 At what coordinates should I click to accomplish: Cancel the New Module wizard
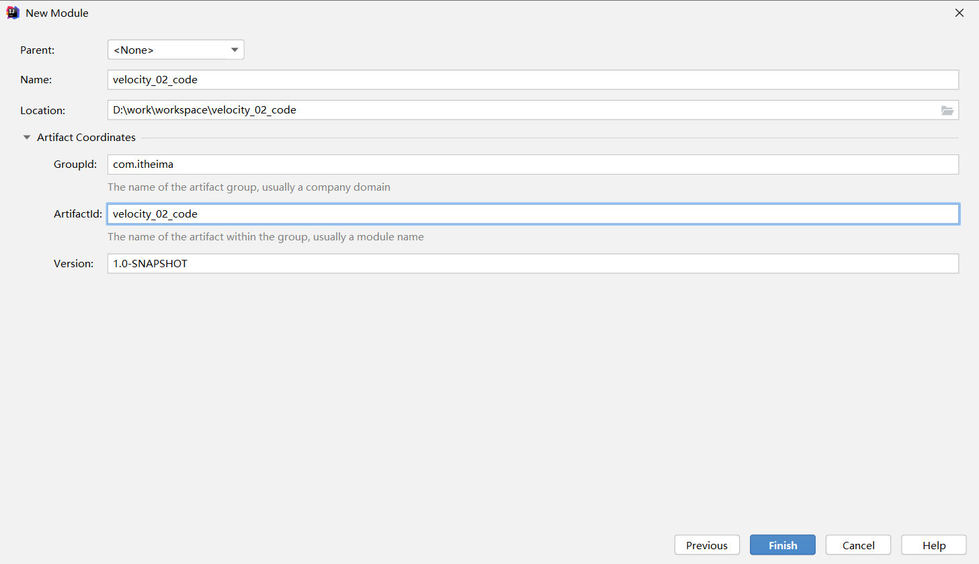click(x=859, y=545)
